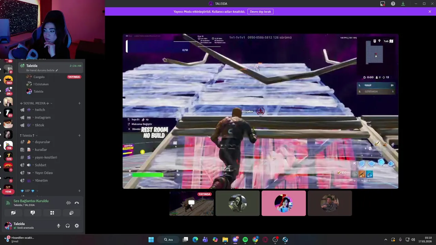This screenshot has width=436, height=245.
Task: Open the activities launcher button
Action: (52, 213)
